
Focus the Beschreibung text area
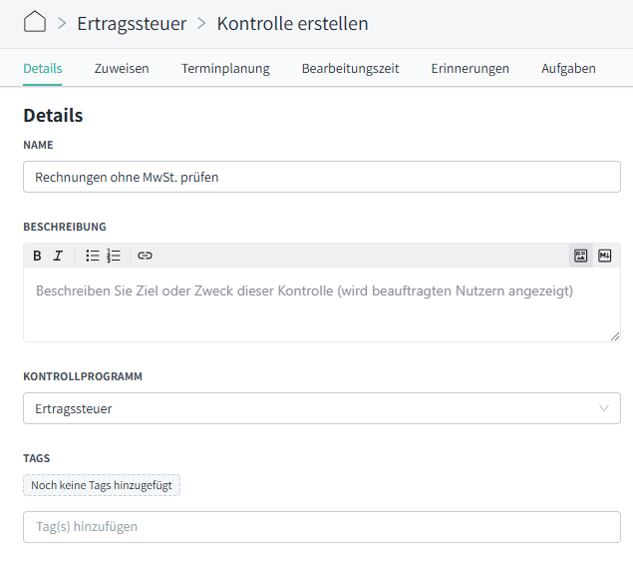point(322,304)
